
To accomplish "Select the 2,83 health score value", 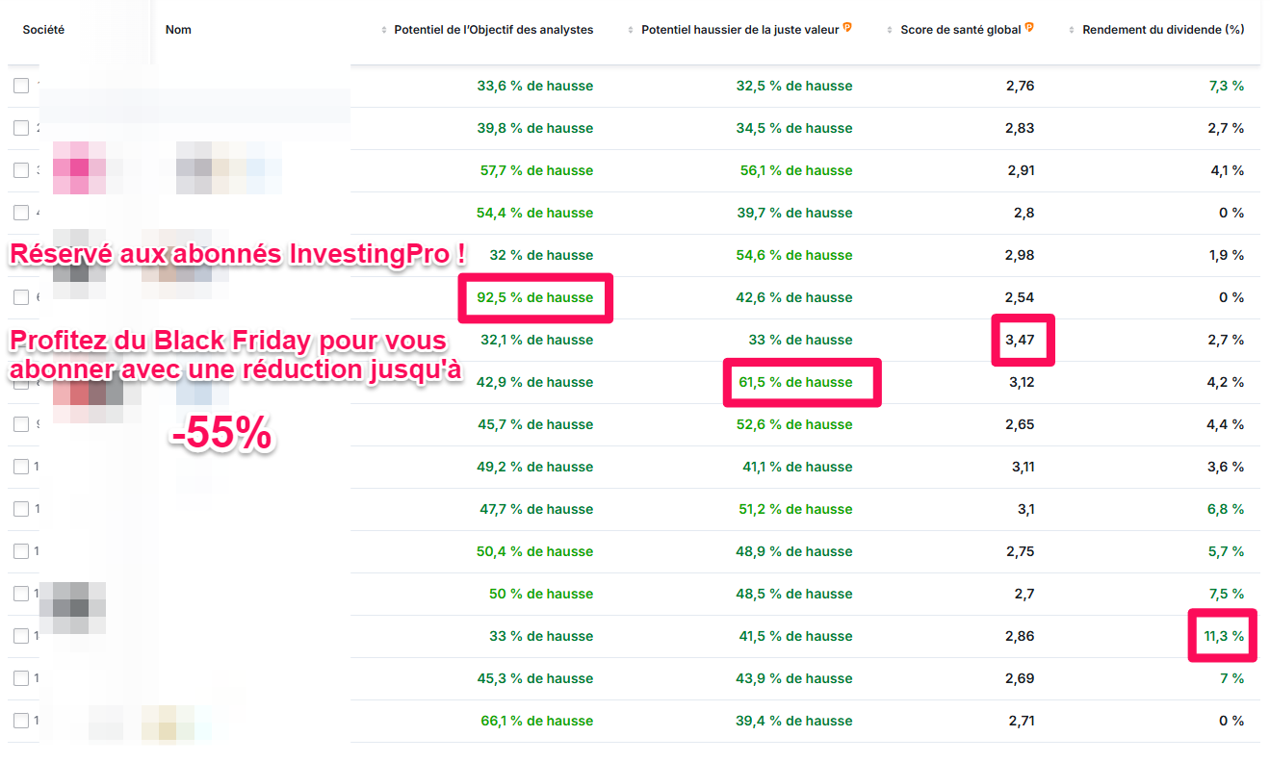I will (x=1020, y=128).
